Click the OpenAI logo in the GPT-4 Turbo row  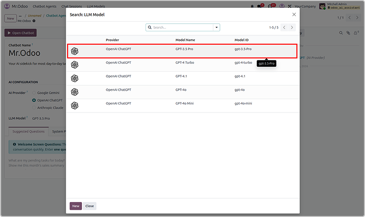click(74, 65)
